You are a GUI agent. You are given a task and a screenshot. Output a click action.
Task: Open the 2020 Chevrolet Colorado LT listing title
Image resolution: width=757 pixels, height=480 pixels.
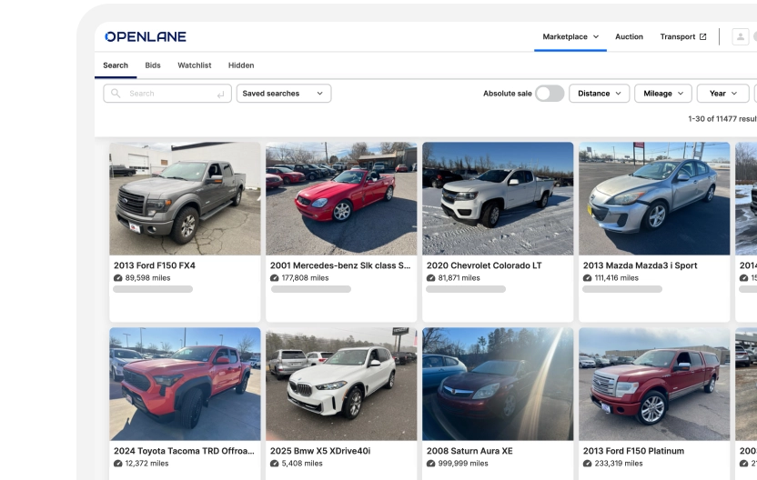tap(484, 265)
